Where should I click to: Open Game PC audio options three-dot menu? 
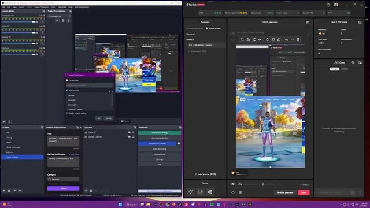click(42, 32)
